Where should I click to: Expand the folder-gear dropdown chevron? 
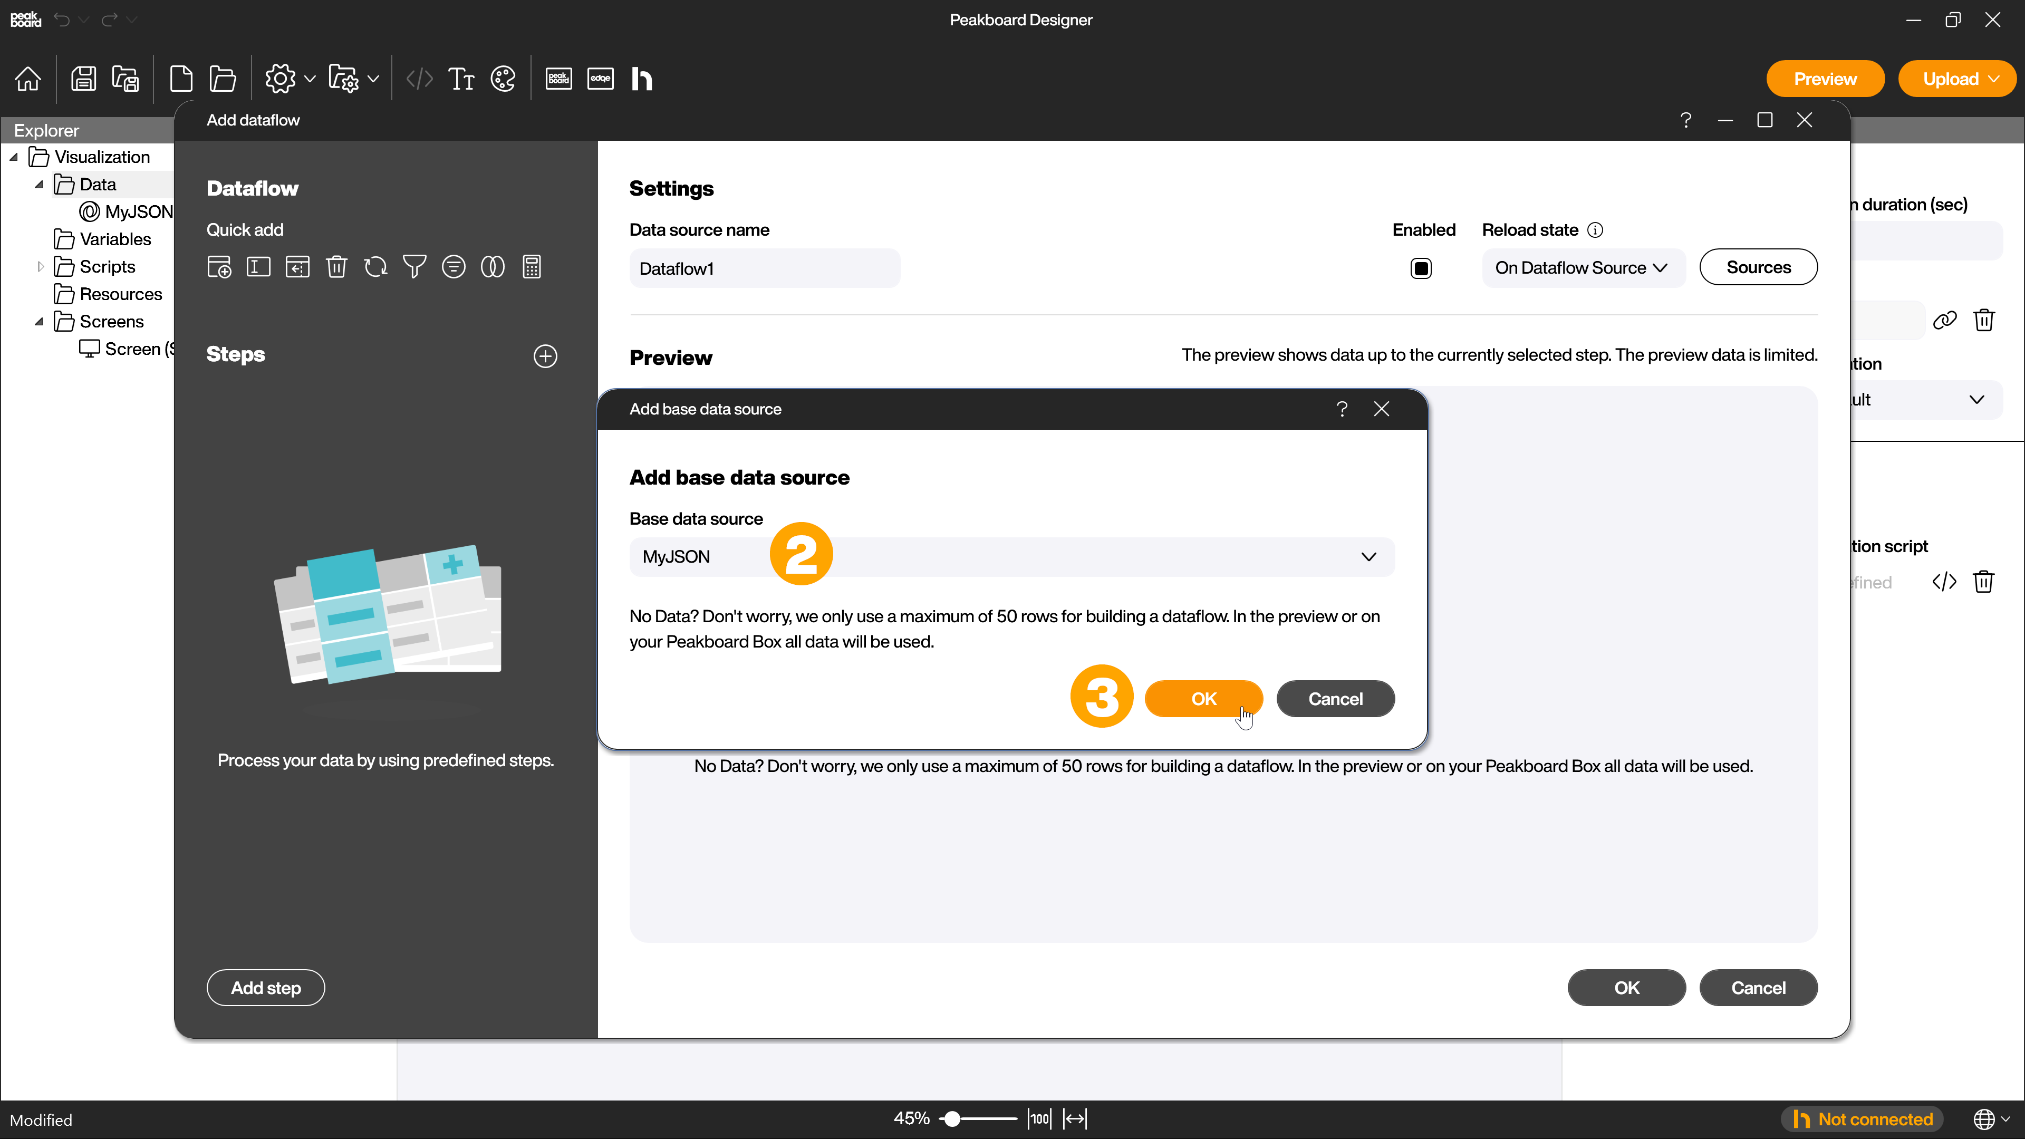tap(373, 79)
